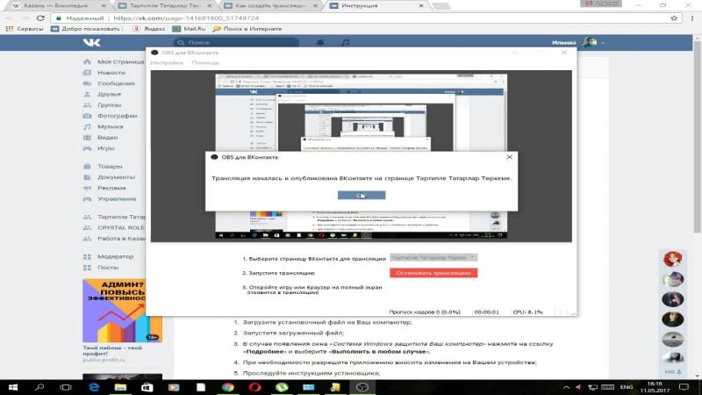
Task: Open user profile menu arrow
Action: pyautogui.click(x=603, y=43)
